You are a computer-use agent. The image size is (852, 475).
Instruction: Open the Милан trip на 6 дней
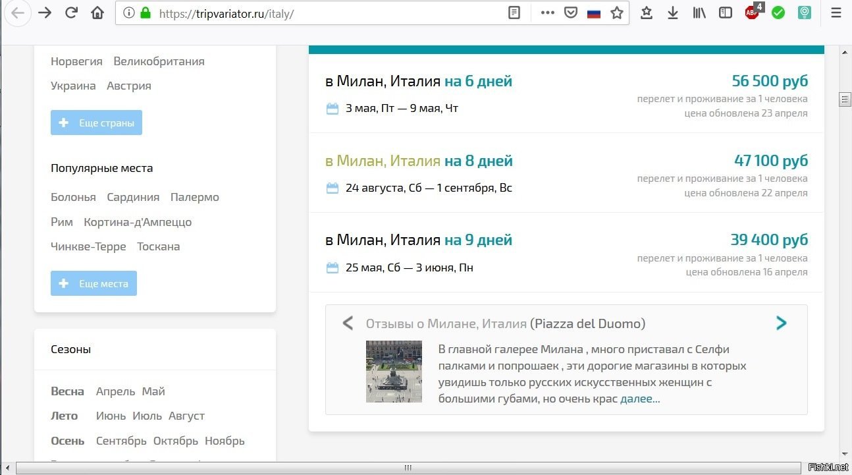[x=419, y=81]
